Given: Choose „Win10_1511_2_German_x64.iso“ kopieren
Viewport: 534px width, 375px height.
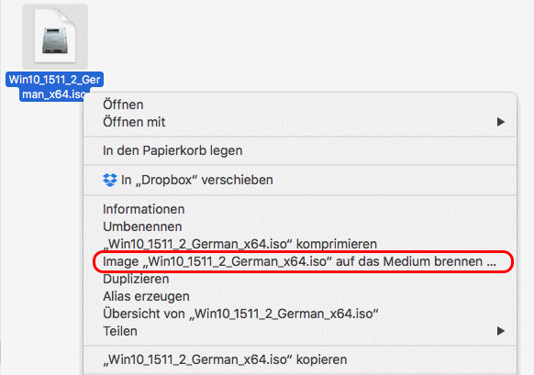Looking at the screenshot, I should pyautogui.click(x=300, y=359).
